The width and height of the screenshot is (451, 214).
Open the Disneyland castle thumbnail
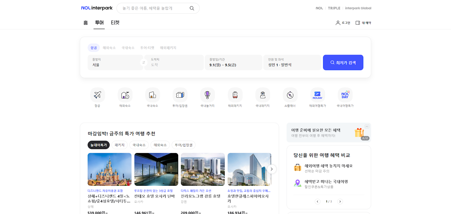[x=110, y=169]
